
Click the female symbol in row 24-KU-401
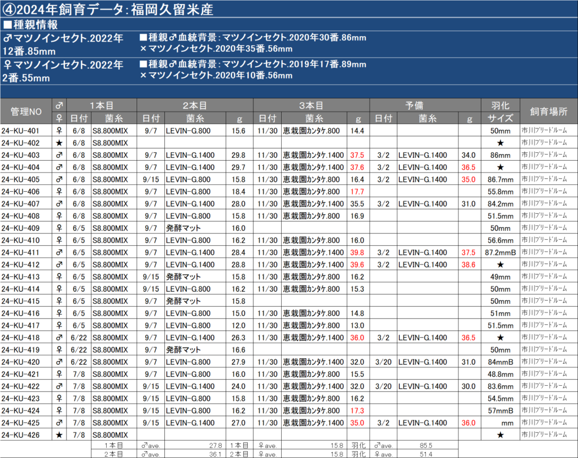click(59, 130)
